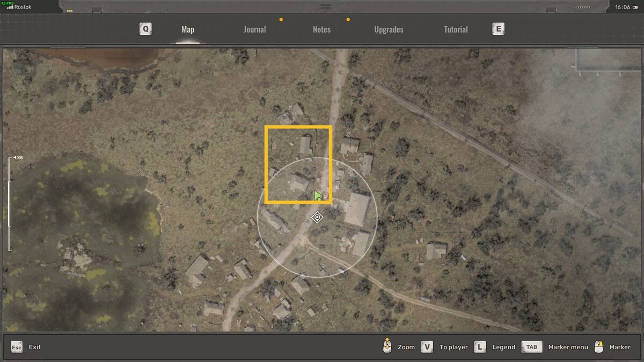
Task: Click the Esc key icon in bottom bar
Action: coord(16,347)
